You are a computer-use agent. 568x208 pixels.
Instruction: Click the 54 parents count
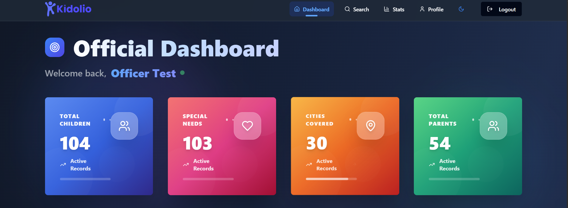point(440,144)
